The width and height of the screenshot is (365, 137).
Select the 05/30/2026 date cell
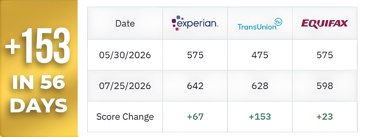click(125, 55)
